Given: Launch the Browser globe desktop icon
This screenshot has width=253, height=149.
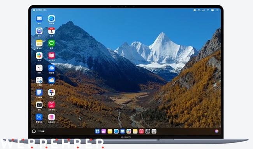Looking at the screenshot, I should (x=51, y=19).
